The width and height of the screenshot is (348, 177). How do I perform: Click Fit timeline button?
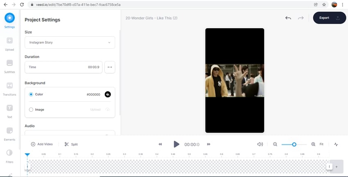coord(321,144)
